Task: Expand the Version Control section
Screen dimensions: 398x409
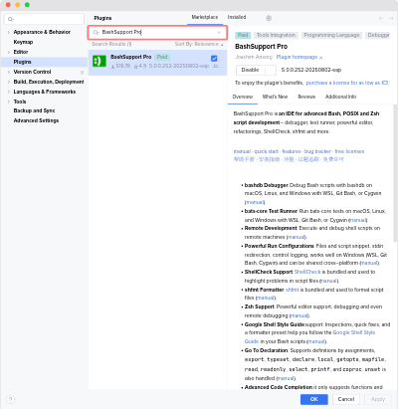Action: click(9, 72)
